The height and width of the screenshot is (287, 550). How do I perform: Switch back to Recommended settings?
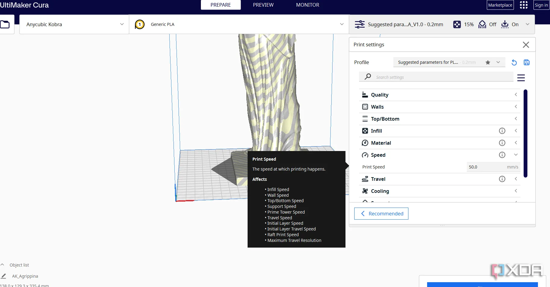381,214
